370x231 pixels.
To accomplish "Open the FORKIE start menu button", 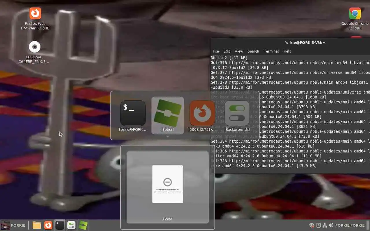I will 13,225.
